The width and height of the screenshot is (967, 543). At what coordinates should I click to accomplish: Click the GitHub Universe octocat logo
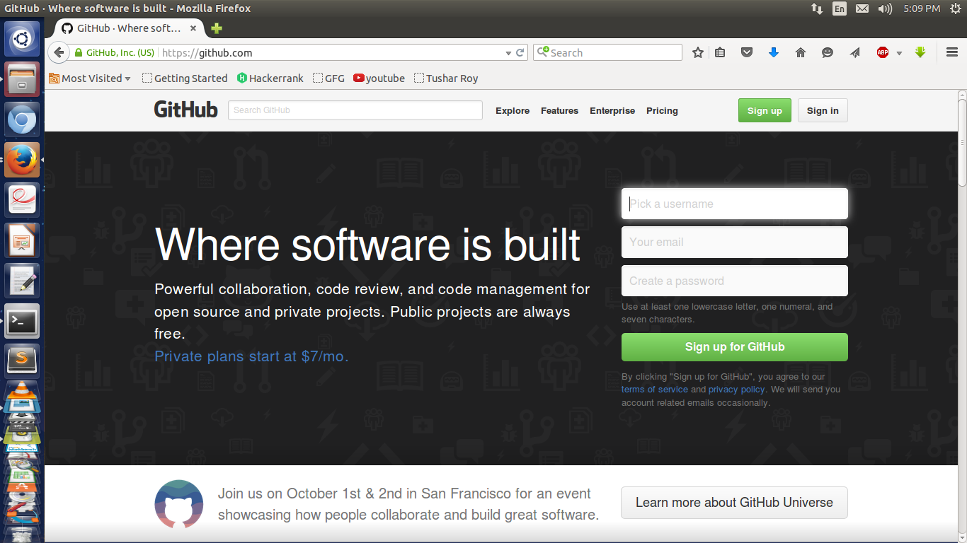click(x=179, y=504)
